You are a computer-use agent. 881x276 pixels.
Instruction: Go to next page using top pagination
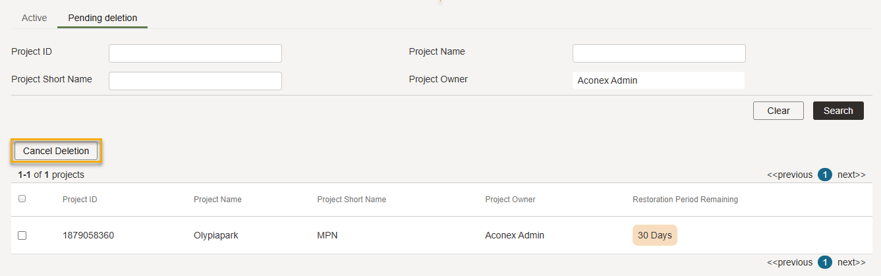pos(851,175)
